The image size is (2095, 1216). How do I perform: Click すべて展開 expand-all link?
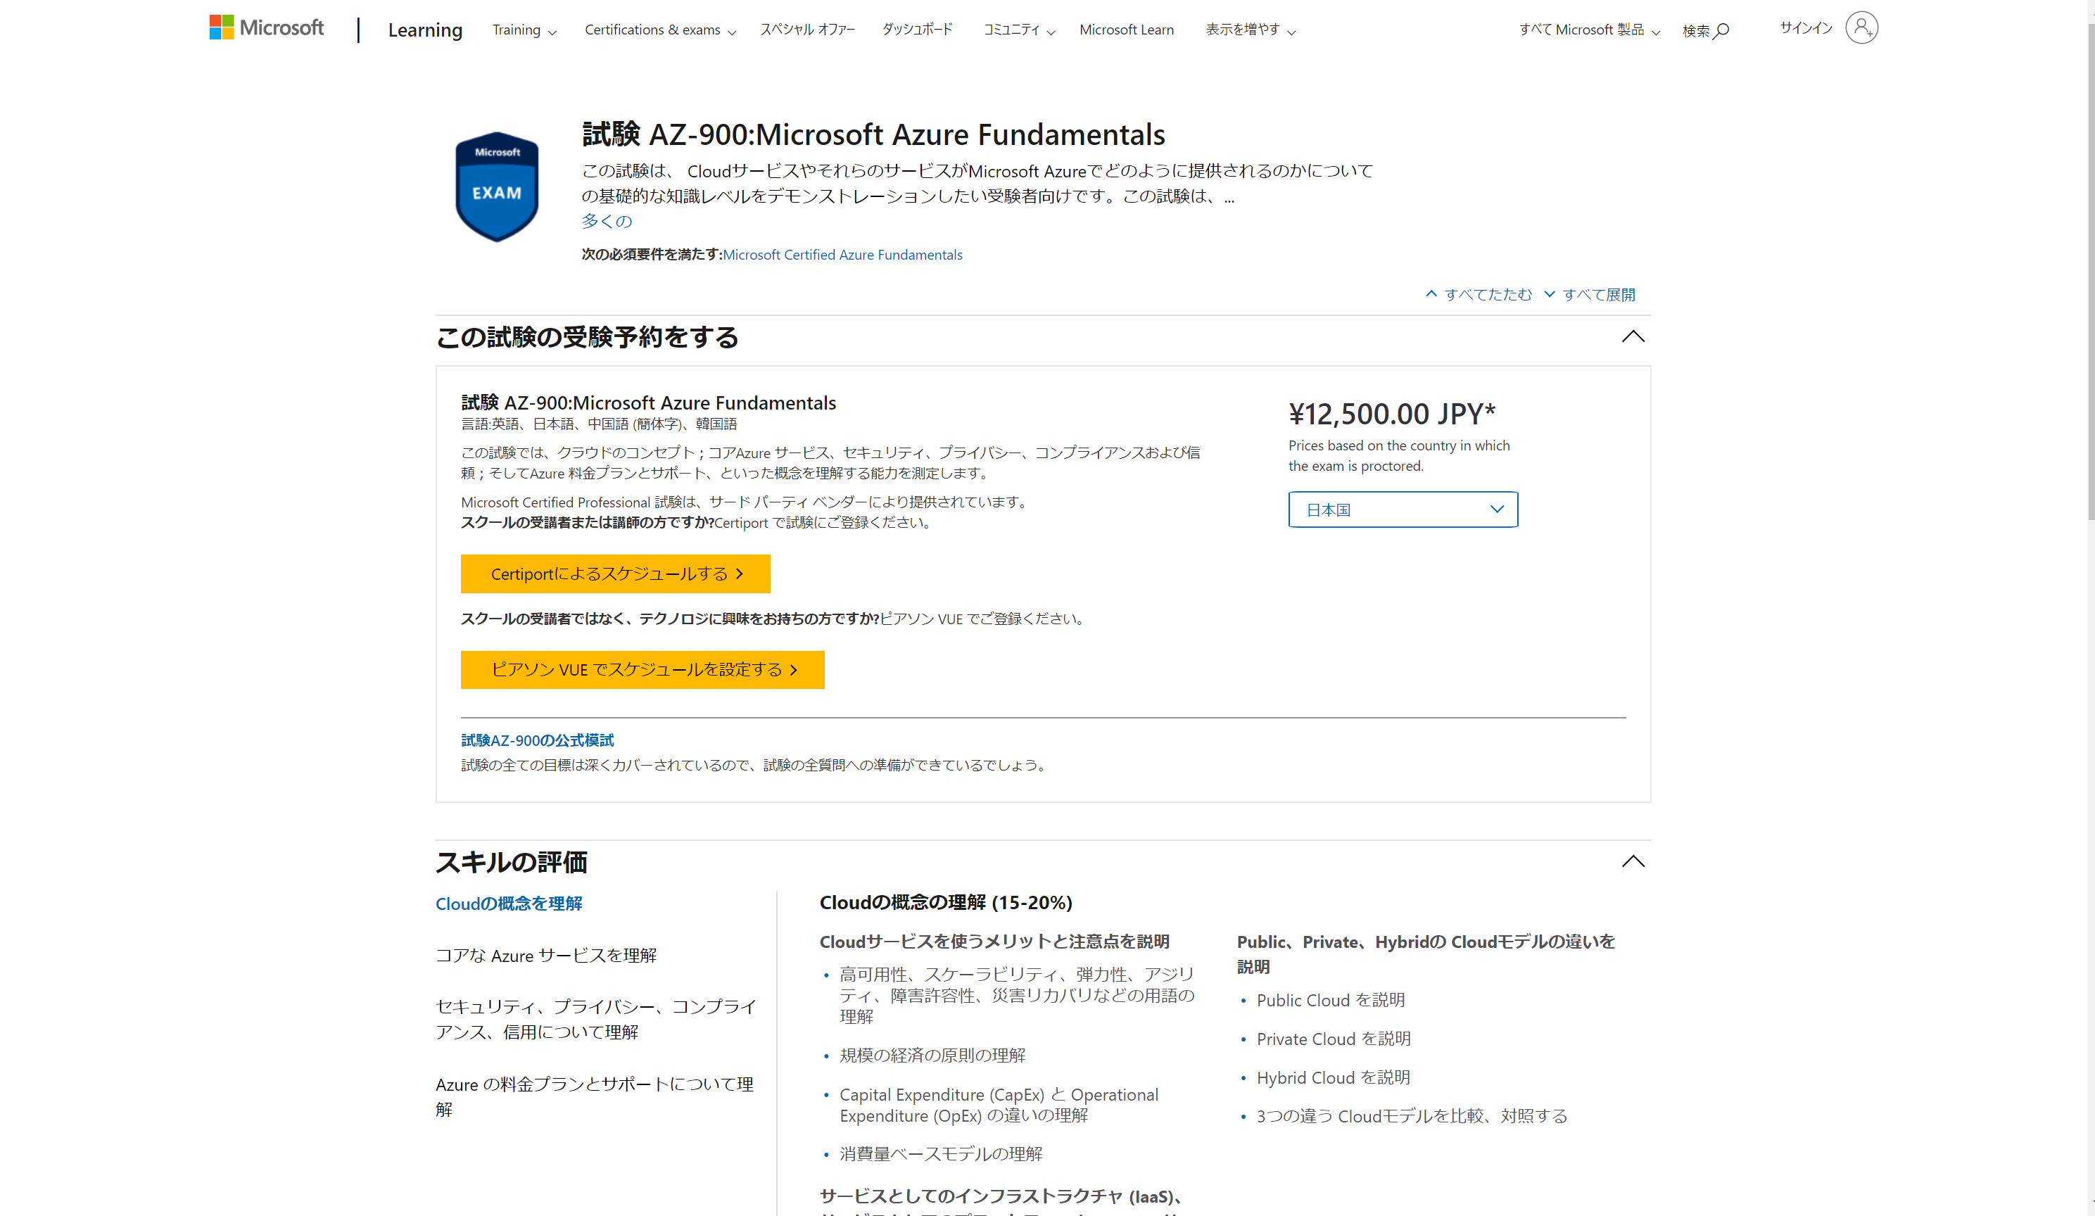click(x=1590, y=294)
